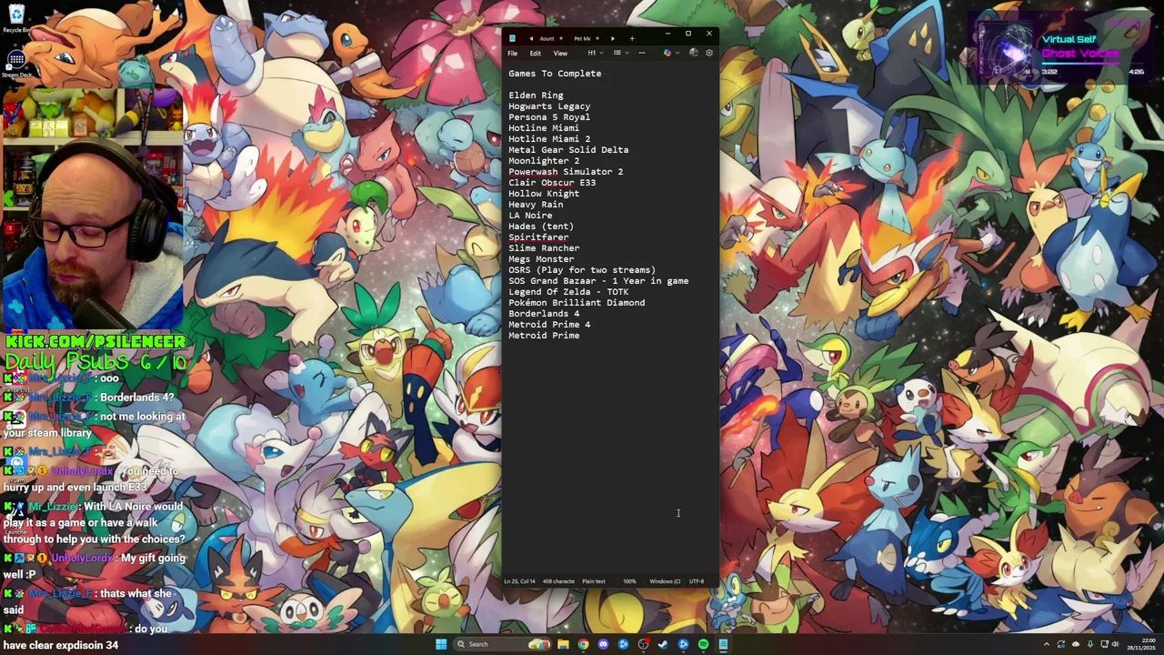Place cursor on 'Hollow Knight' line

coord(544,194)
